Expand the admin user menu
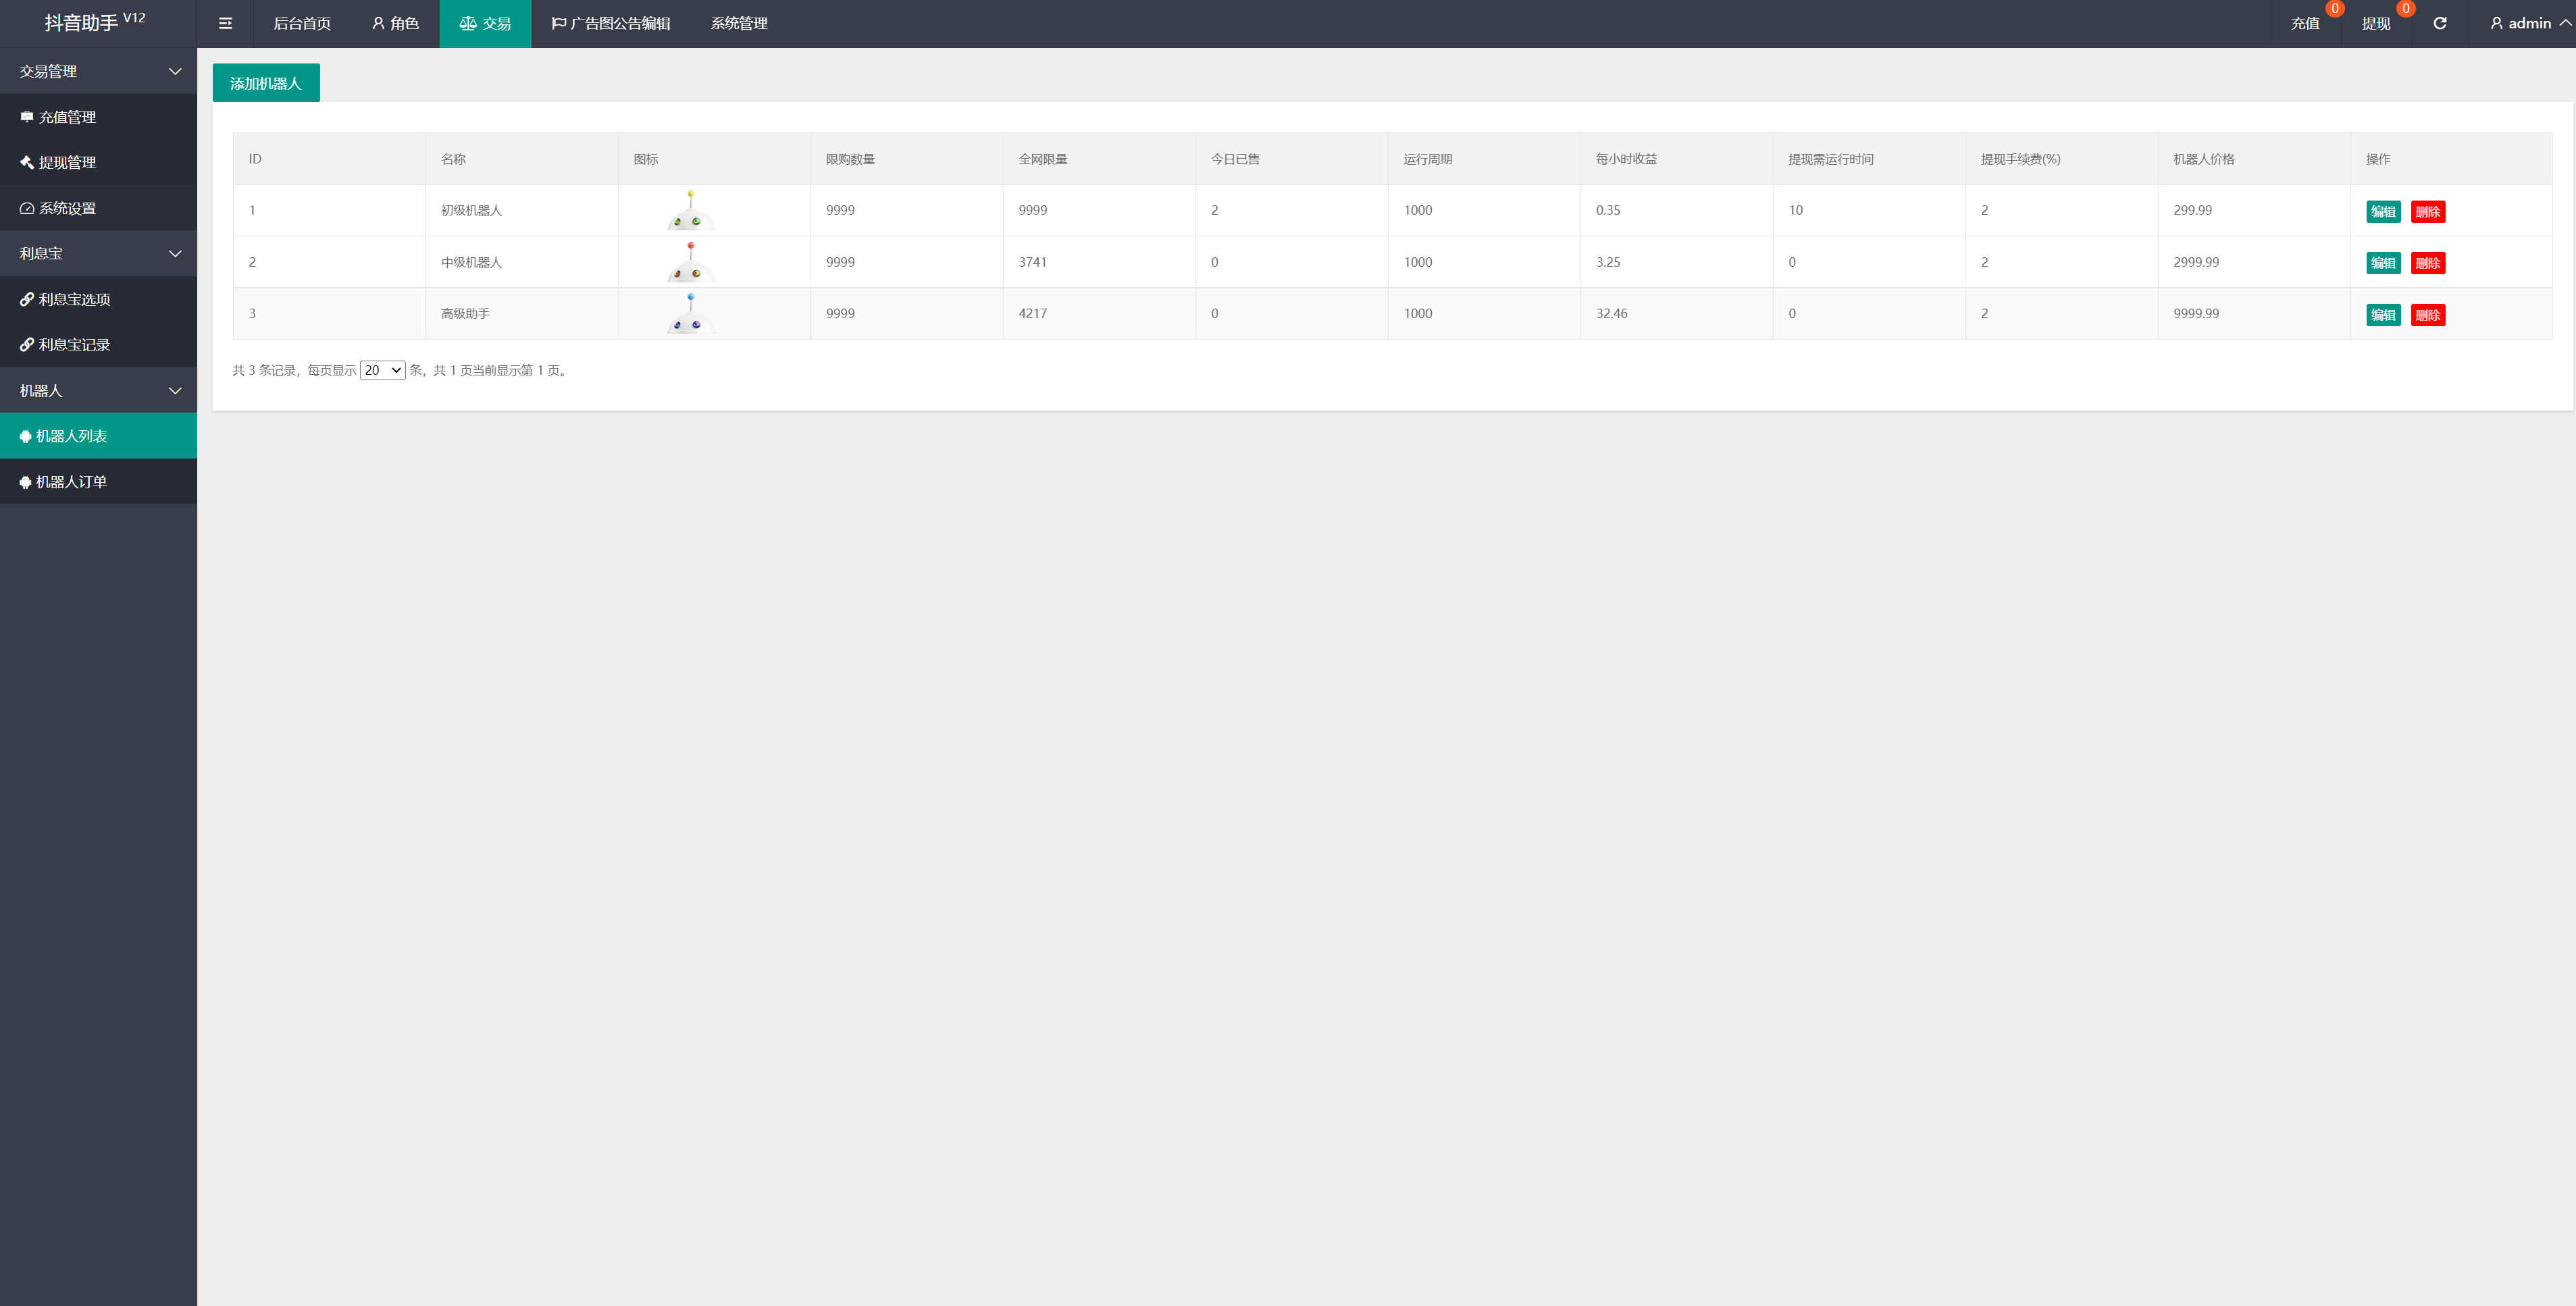Image resolution: width=2576 pixels, height=1306 pixels. 2530,23
